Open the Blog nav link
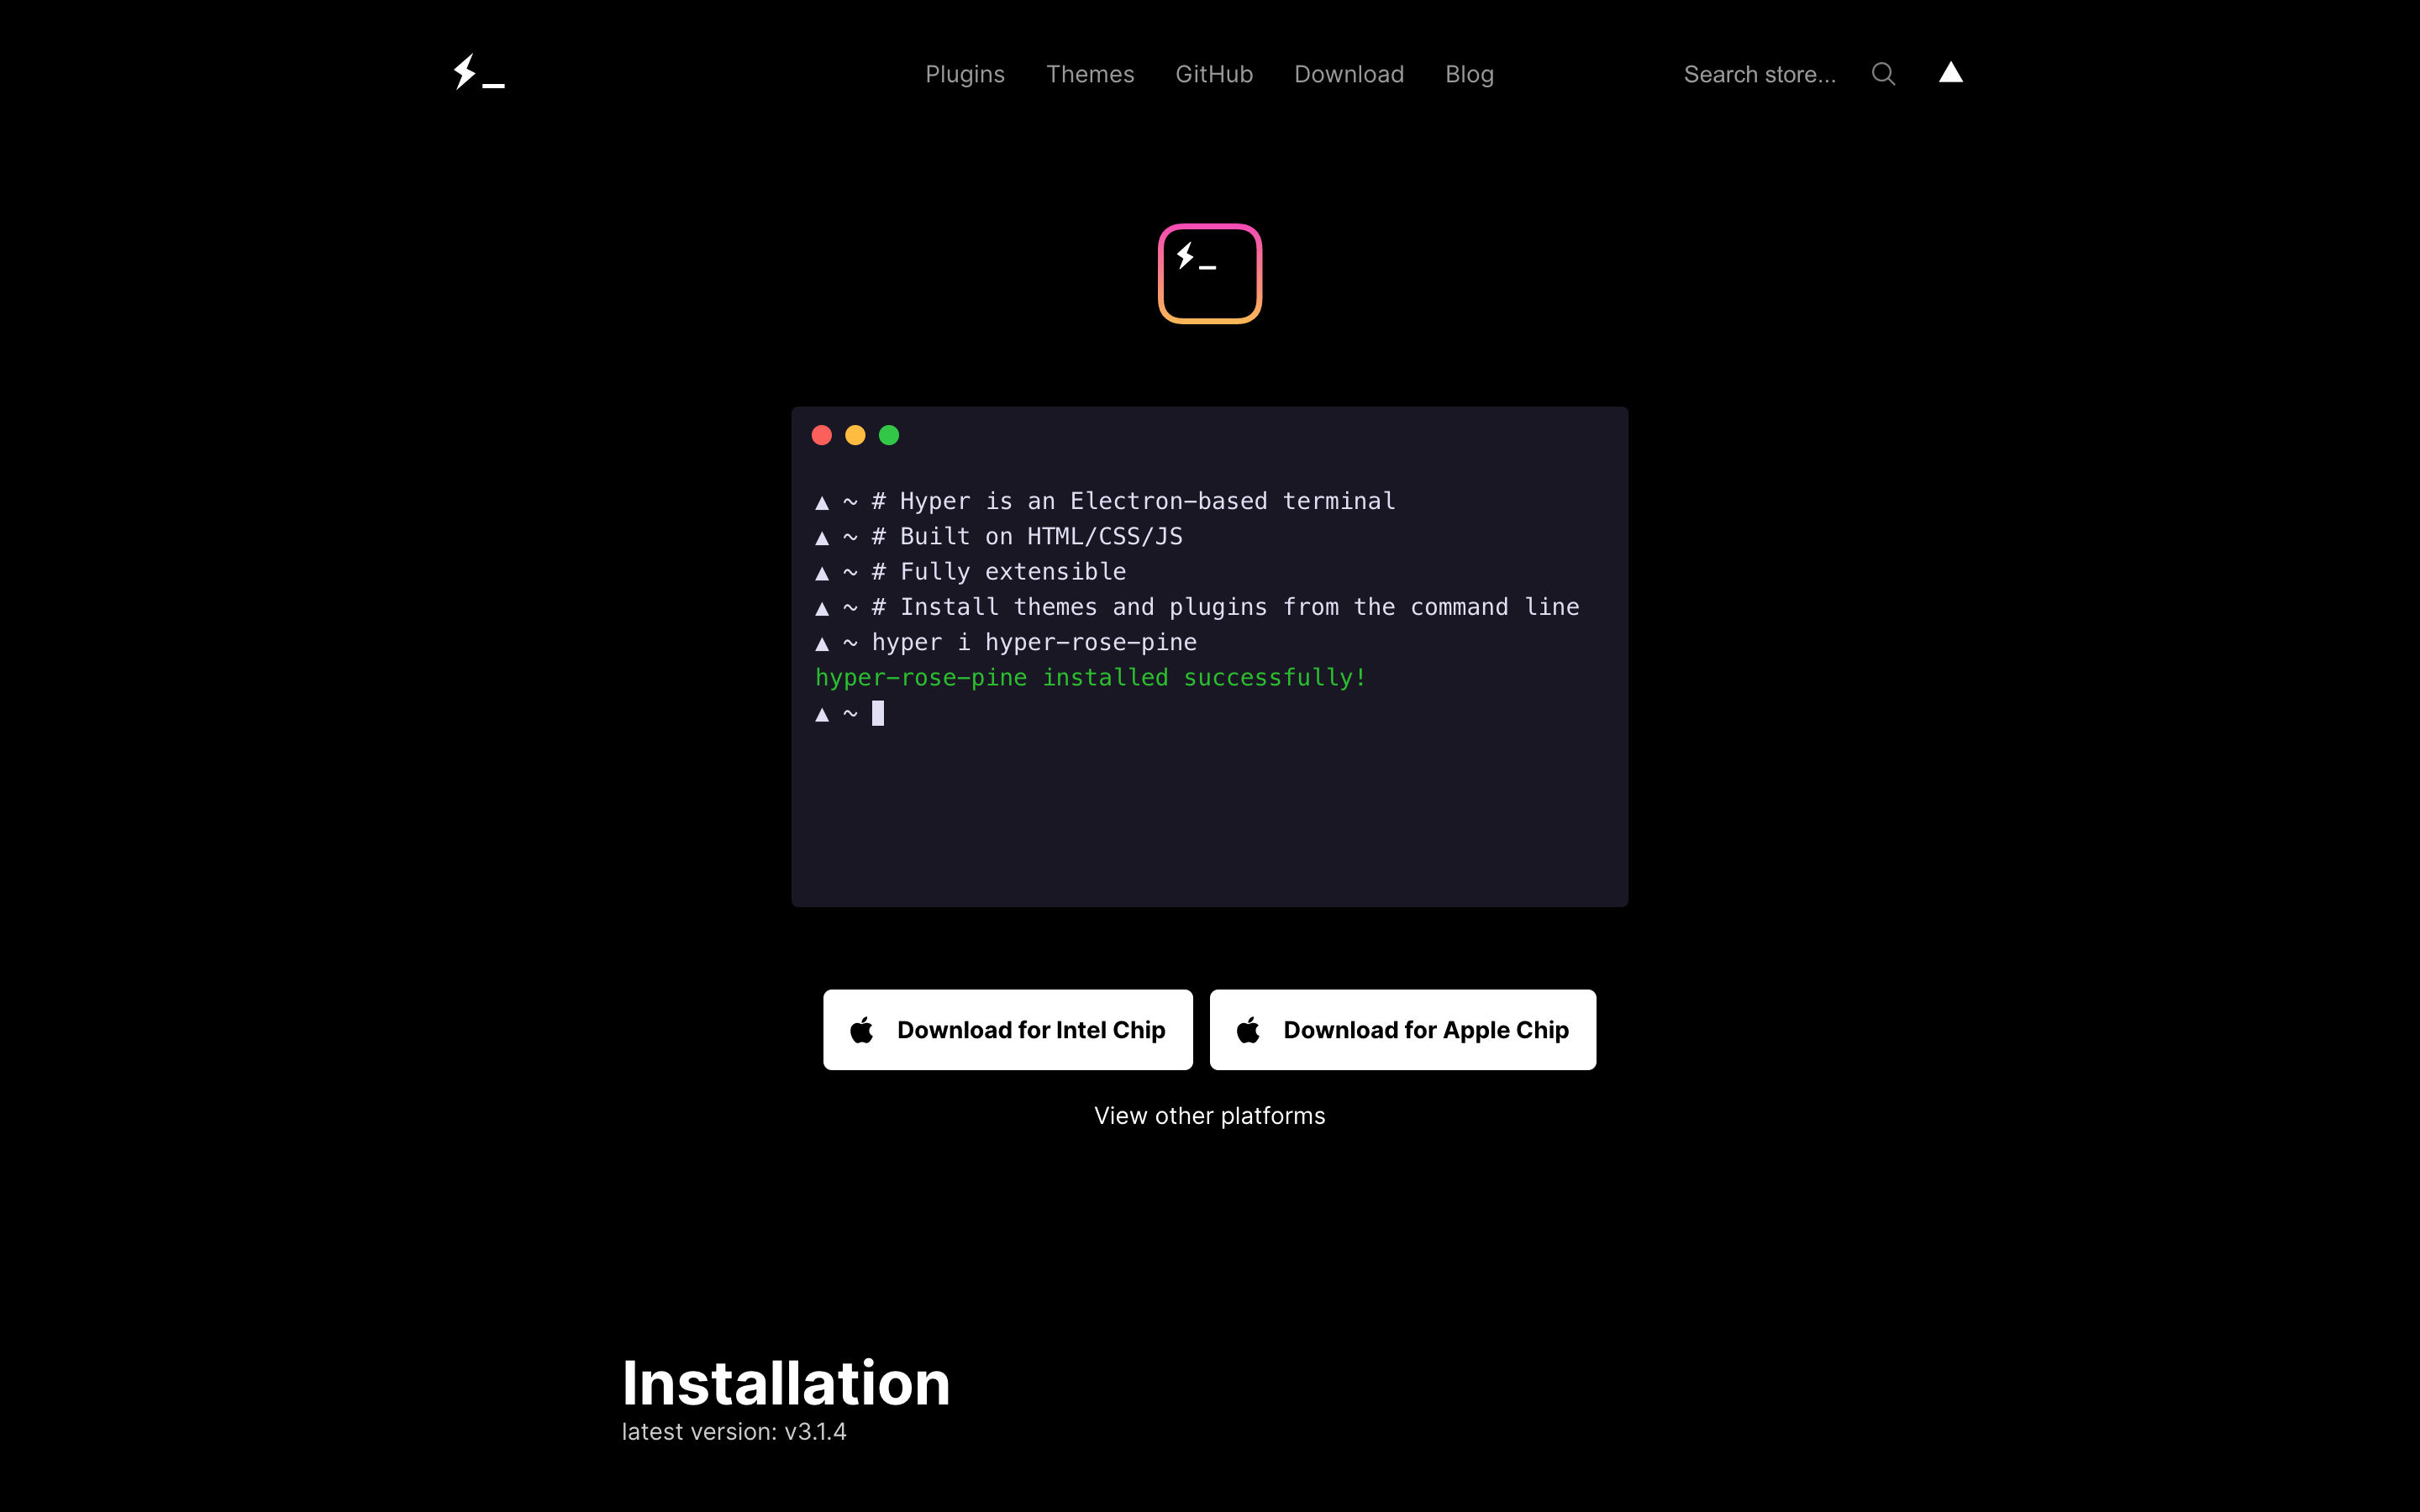This screenshot has width=2420, height=1512. pos(1469,74)
